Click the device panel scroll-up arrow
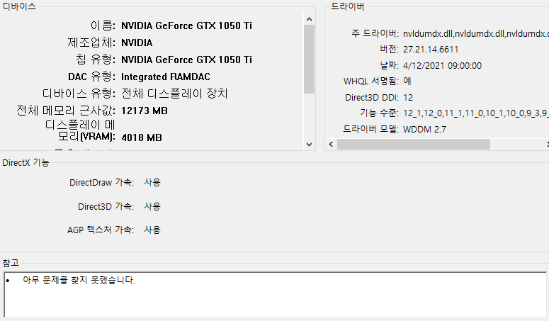 (x=309, y=19)
